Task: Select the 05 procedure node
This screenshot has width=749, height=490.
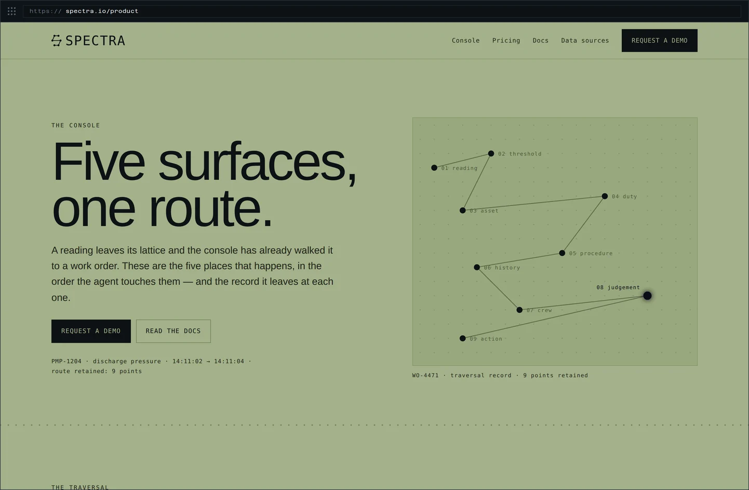Action: point(562,253)
